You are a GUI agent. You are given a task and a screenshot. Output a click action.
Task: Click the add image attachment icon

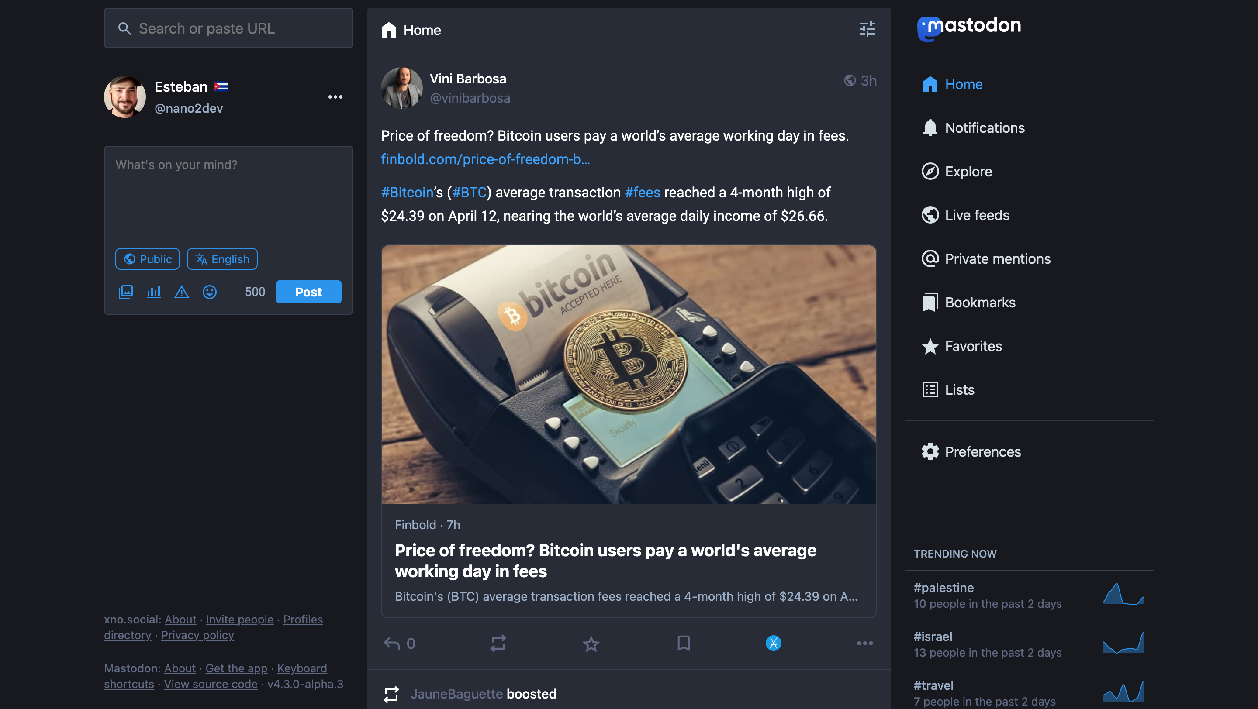125,292
